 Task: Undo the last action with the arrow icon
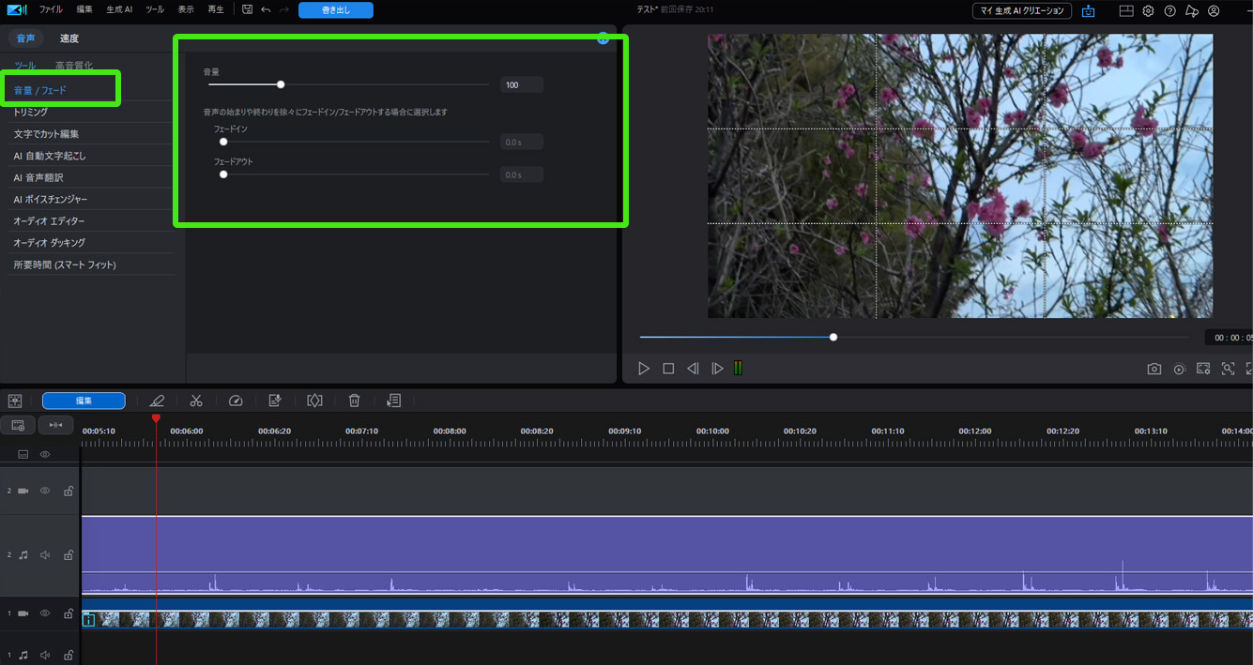pyautogui.click(x=266, y=9)
